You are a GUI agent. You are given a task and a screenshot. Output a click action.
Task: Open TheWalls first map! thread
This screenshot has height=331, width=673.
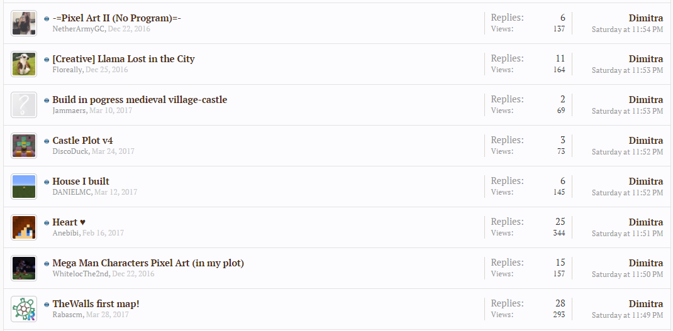96,303
